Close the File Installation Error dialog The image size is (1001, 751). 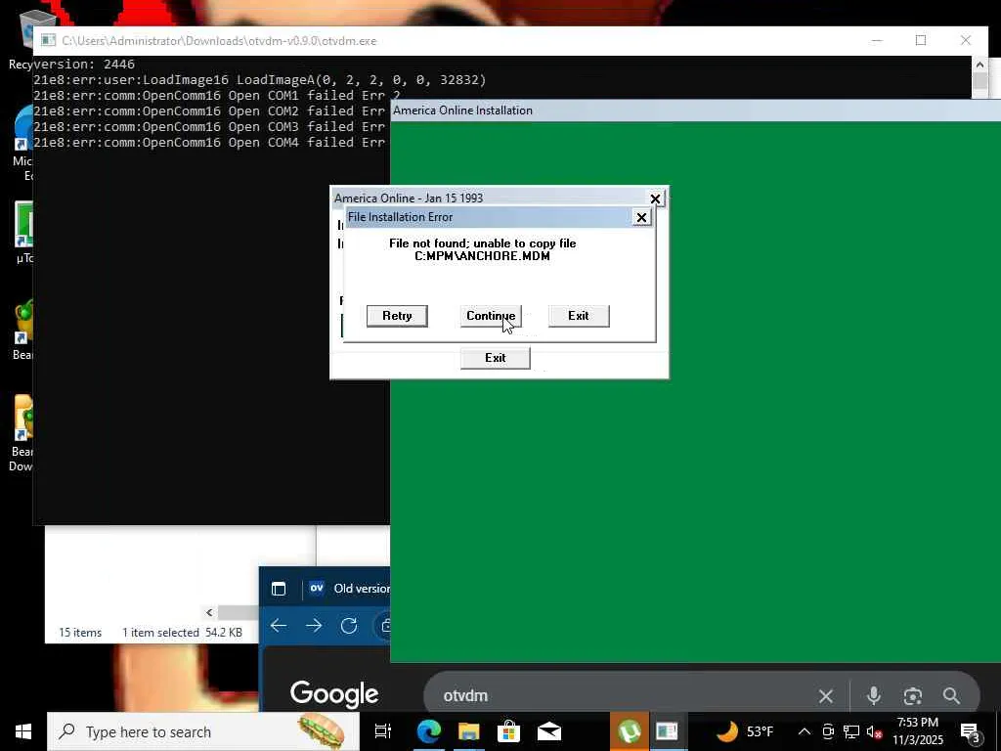tap(641, 217)
